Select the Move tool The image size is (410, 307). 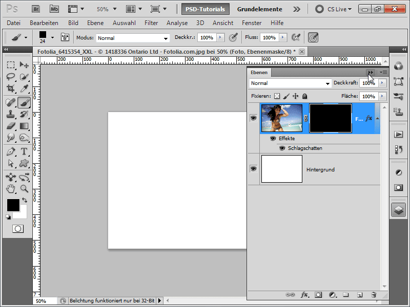tap(24, 64)
